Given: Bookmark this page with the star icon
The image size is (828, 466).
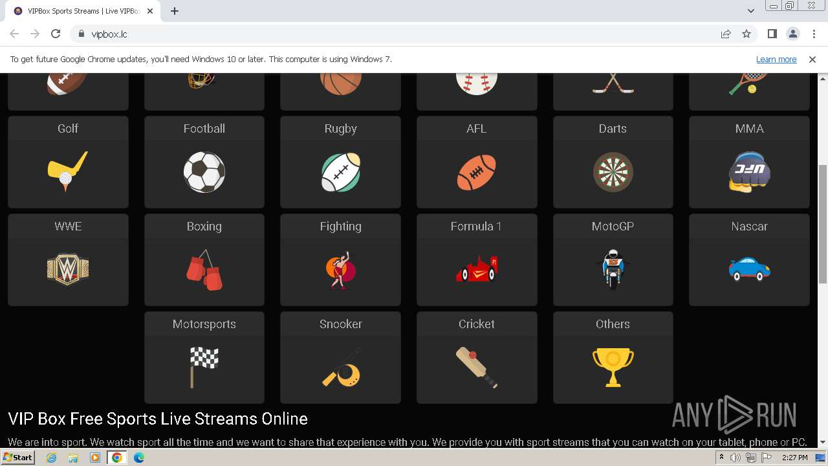Looking at the screenshot, I should tap(746, 34).
